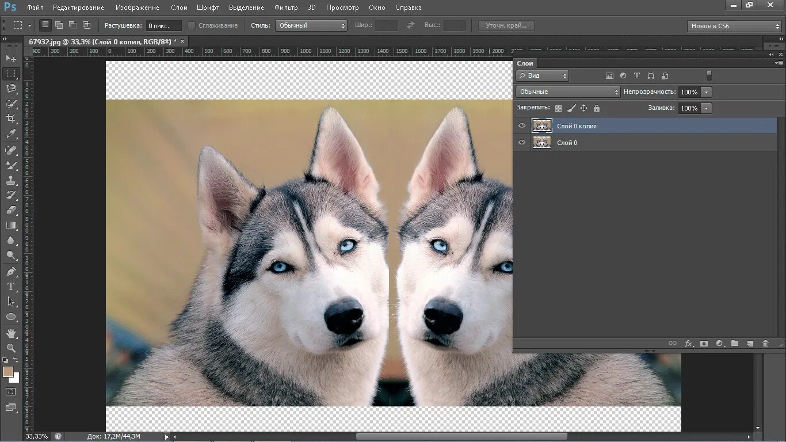This screenshot has width=786, height=442.
Task: Toggle lock image pixels
Action: point(571,108)
